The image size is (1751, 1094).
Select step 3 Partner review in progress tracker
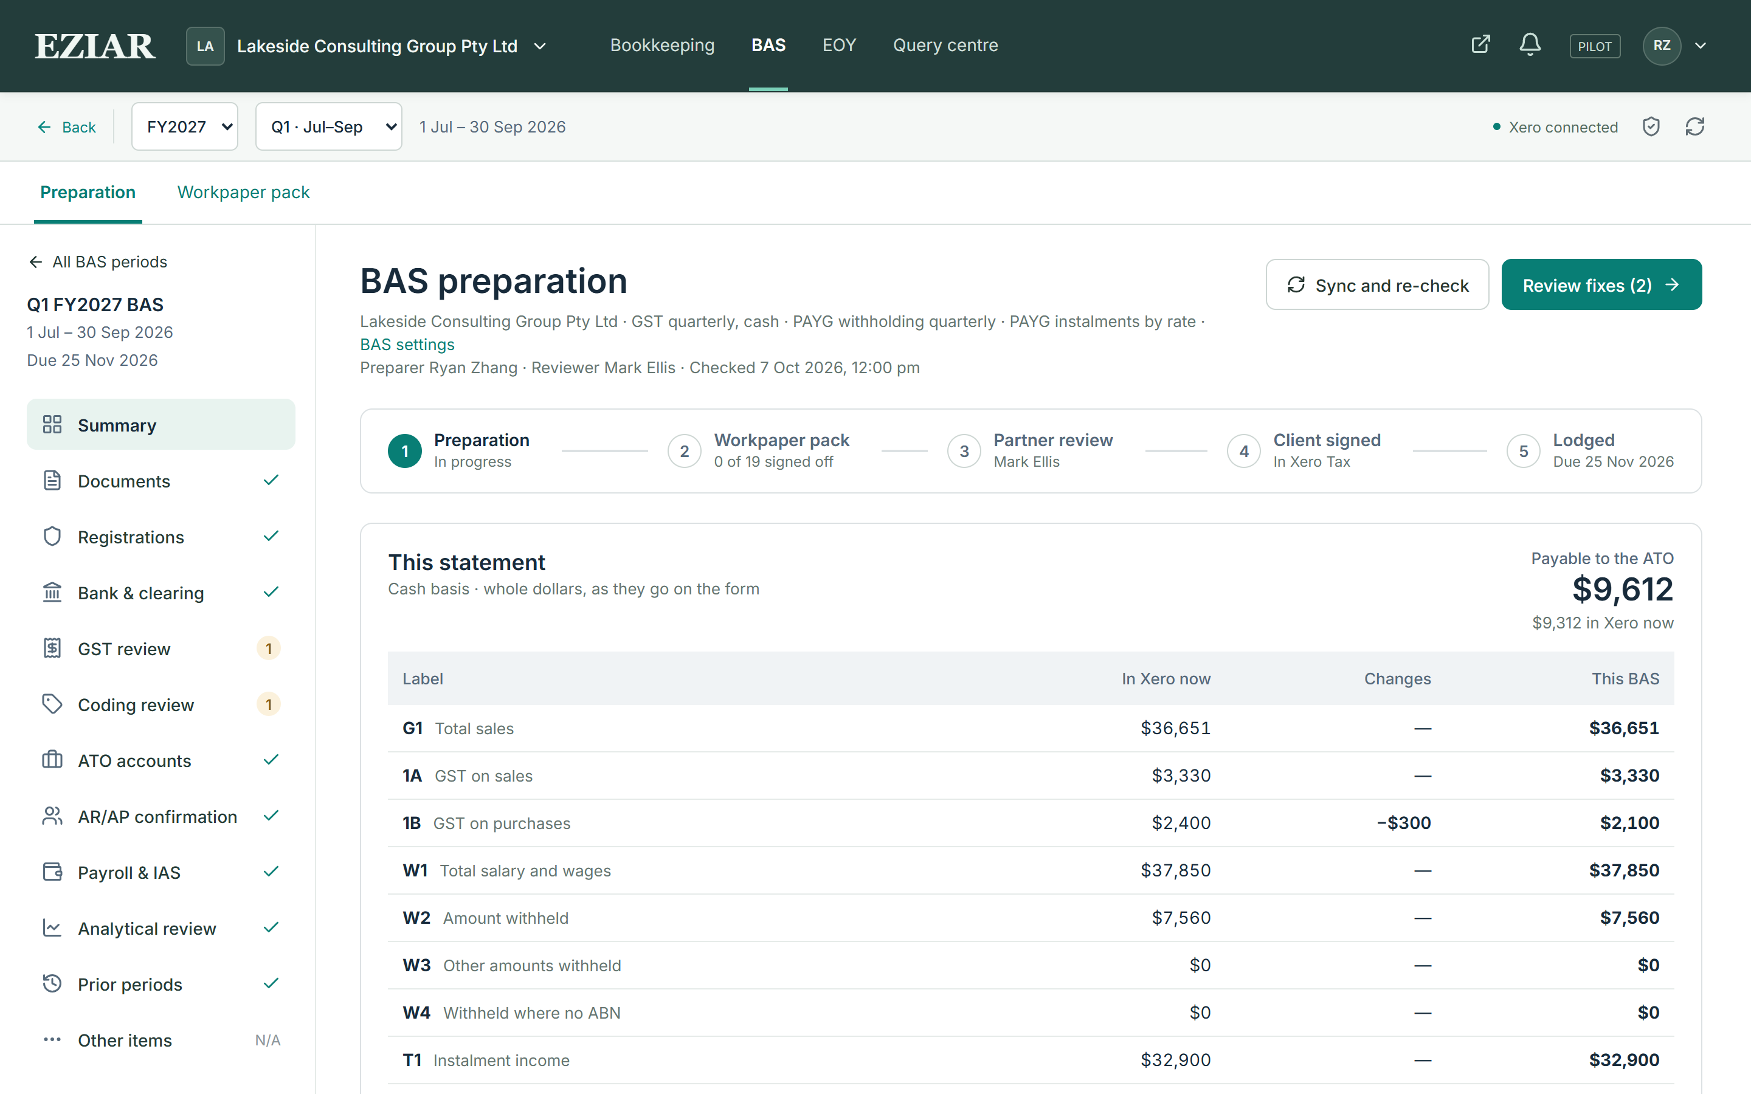(1031, 451)
